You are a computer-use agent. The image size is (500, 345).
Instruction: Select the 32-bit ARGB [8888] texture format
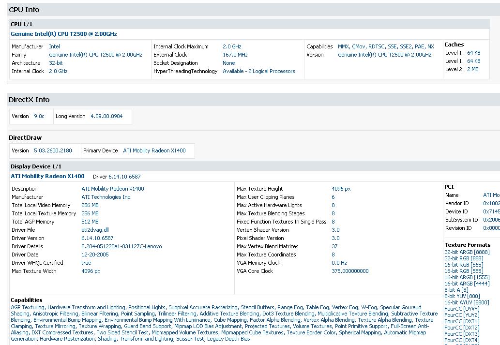pyautogui.click(x=467, y=252)
